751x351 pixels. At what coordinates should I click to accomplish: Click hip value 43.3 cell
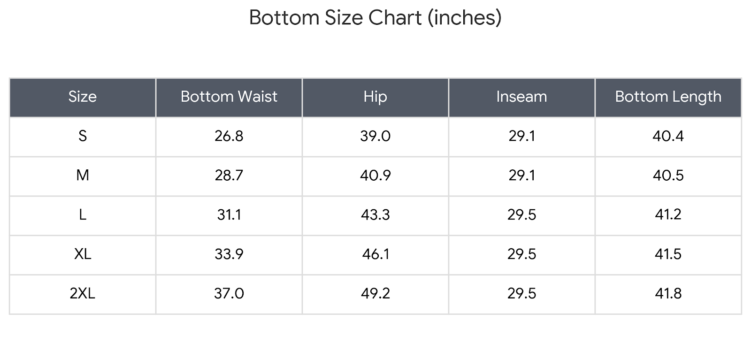[x=375, y=215]
